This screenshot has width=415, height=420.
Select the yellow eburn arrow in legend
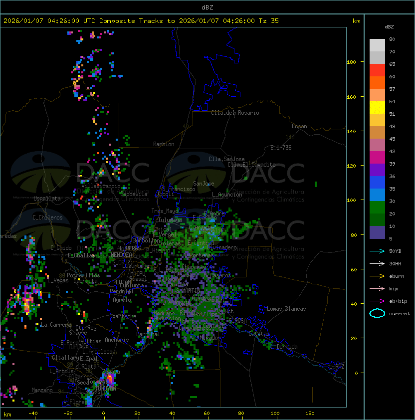click(377, 276)
